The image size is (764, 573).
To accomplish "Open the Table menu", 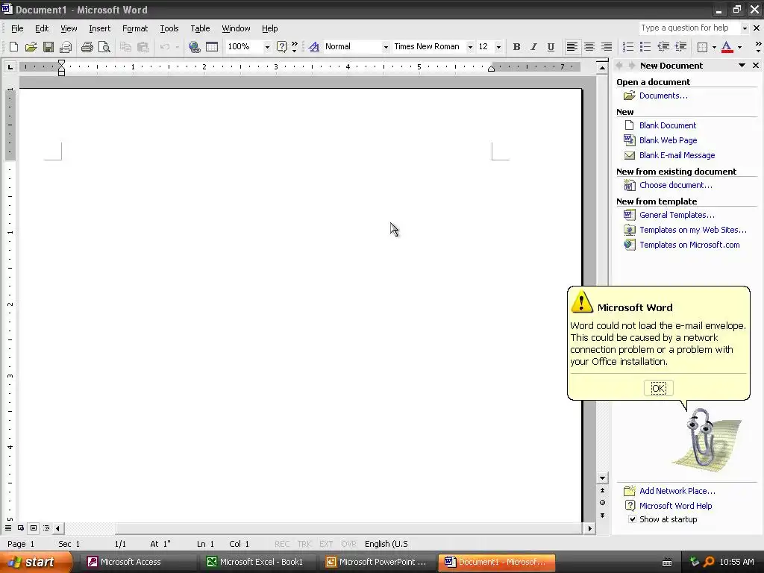I will coord(200,28).
